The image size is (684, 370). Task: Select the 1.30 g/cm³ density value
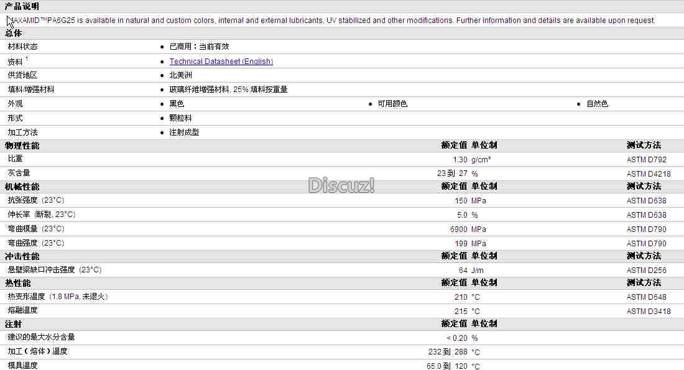coord(472,160)
